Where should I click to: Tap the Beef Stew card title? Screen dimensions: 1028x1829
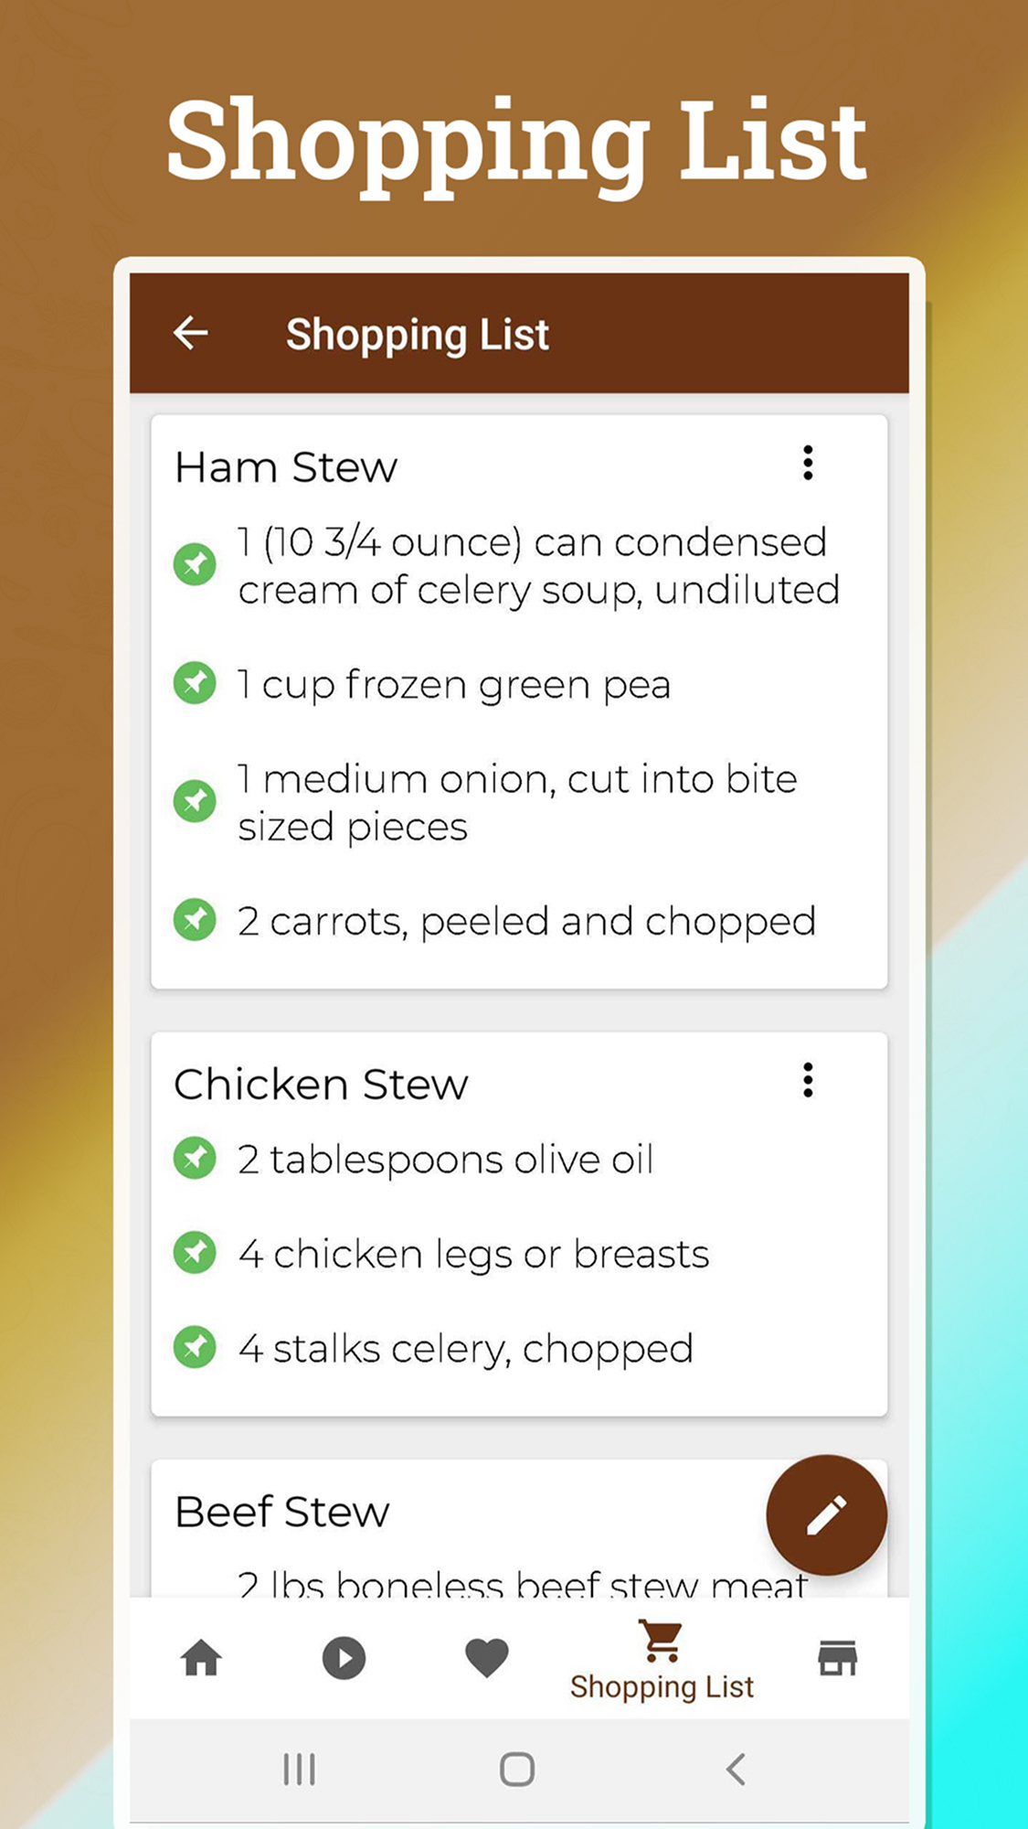[282, 1512]
